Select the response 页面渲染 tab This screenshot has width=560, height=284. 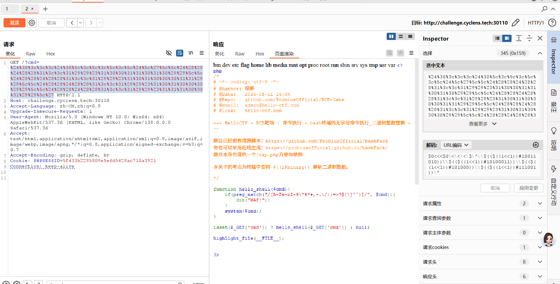284,54
